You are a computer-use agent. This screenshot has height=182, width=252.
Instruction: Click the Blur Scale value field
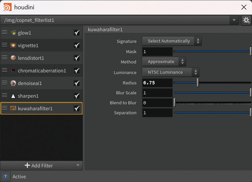point(157,93)
